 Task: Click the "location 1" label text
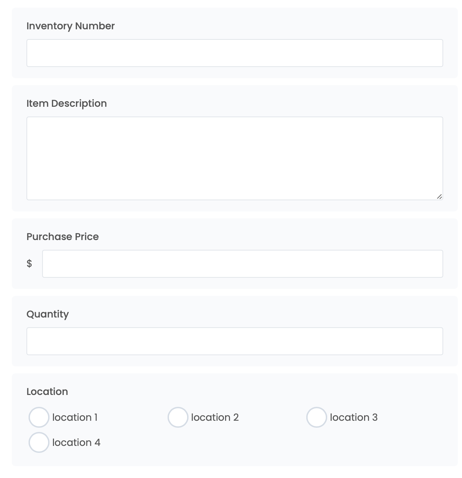[75, 417]
